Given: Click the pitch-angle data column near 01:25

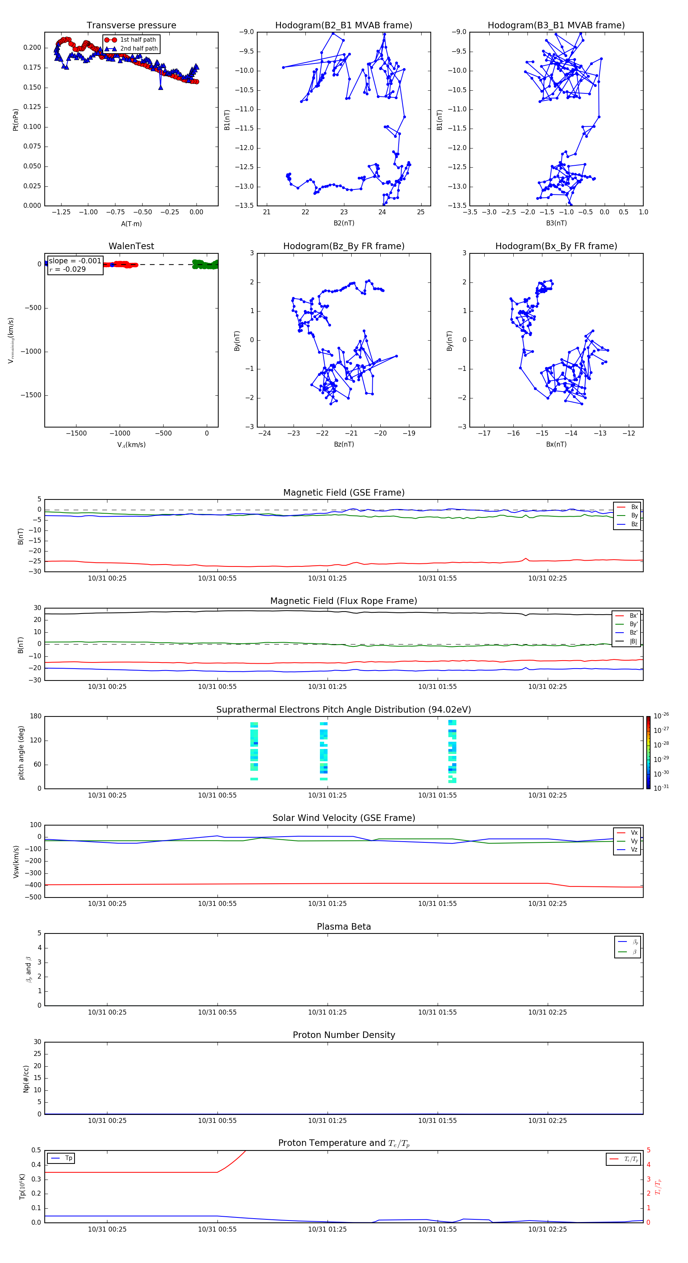Looking at the screenshot, I should click(324, 751).
